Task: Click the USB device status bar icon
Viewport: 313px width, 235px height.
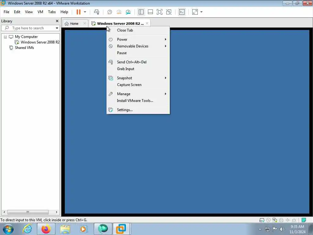Action: tap(294, 220)
